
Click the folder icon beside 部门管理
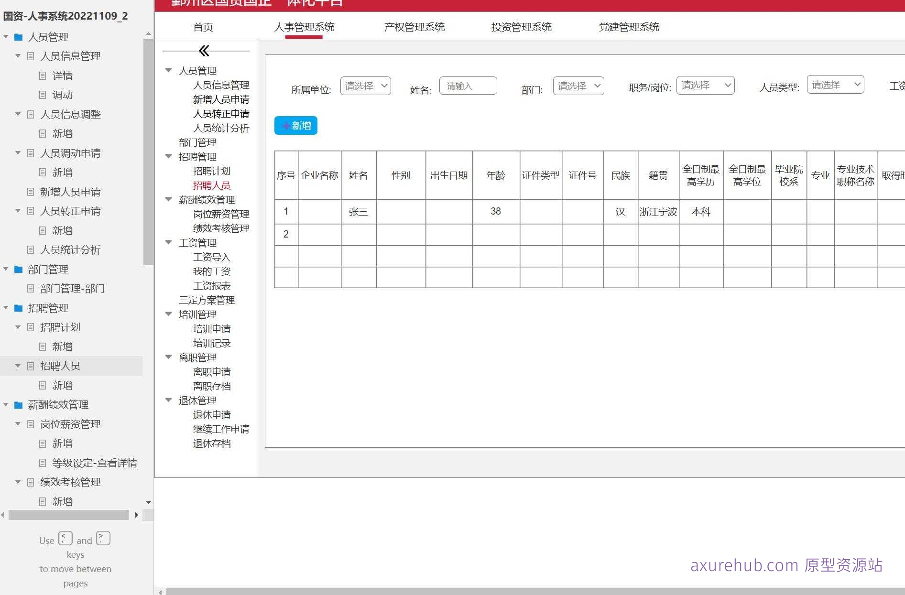tap(18, 270)
